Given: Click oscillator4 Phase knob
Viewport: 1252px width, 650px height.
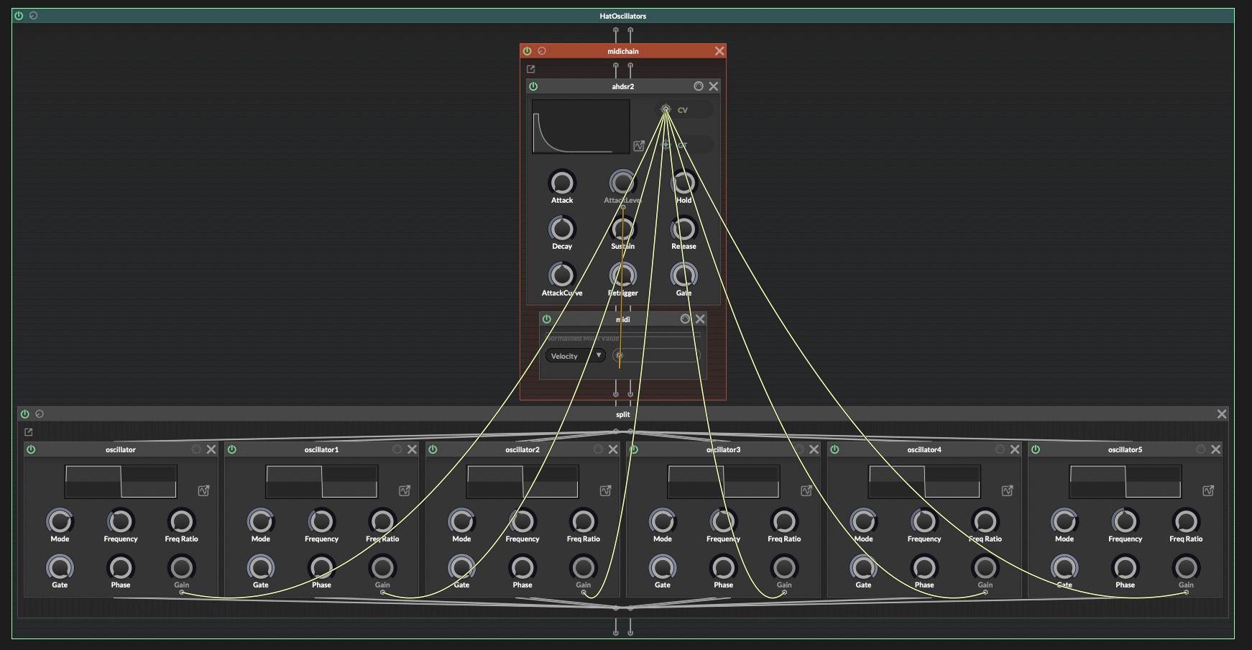Looking at the screenshot, I should click(x=924, y=568).
